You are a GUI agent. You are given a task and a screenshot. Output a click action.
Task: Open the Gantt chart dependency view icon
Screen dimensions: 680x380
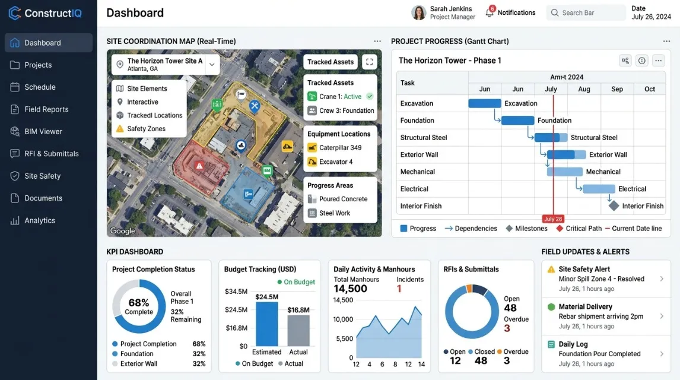click(625, 61)
